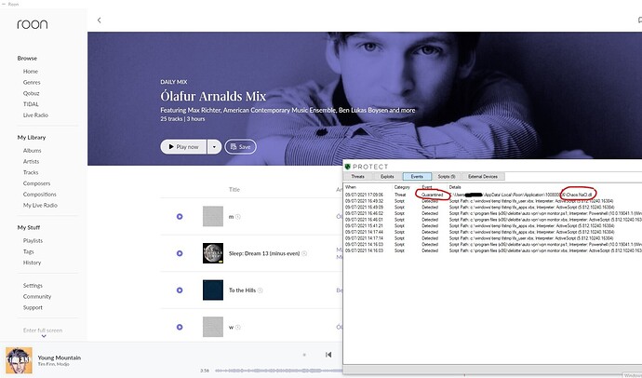Open TIDAL in the Browse sidebar
This screenshot has height=378, width=642.
[x=31, y=104]
